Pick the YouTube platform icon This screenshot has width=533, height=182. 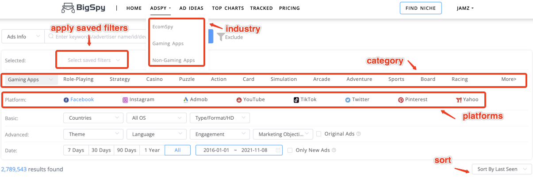239,100
